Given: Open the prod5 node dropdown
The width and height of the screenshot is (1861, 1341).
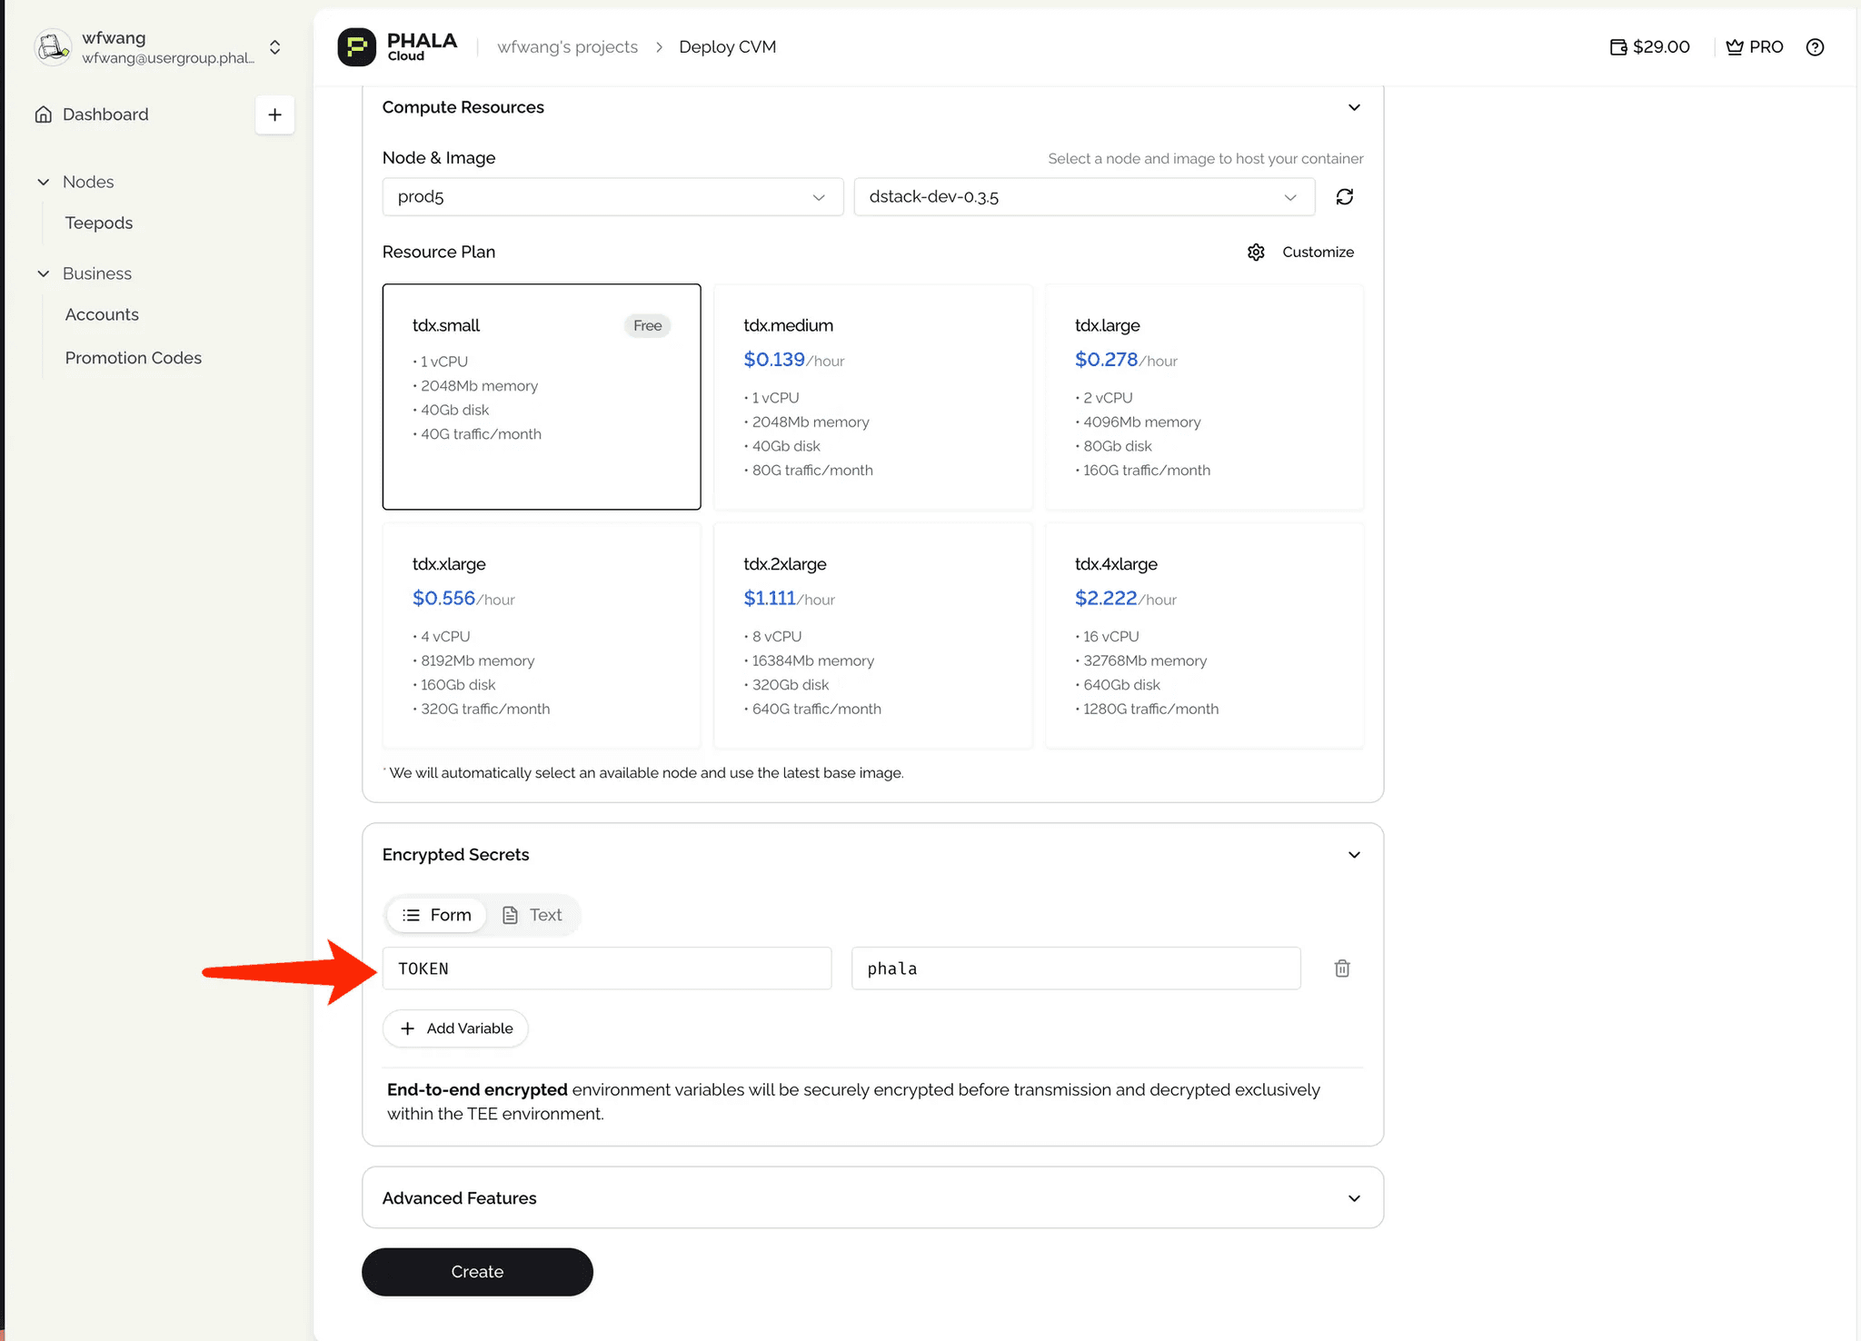Looking at the screenshot, I should (612, 197).
